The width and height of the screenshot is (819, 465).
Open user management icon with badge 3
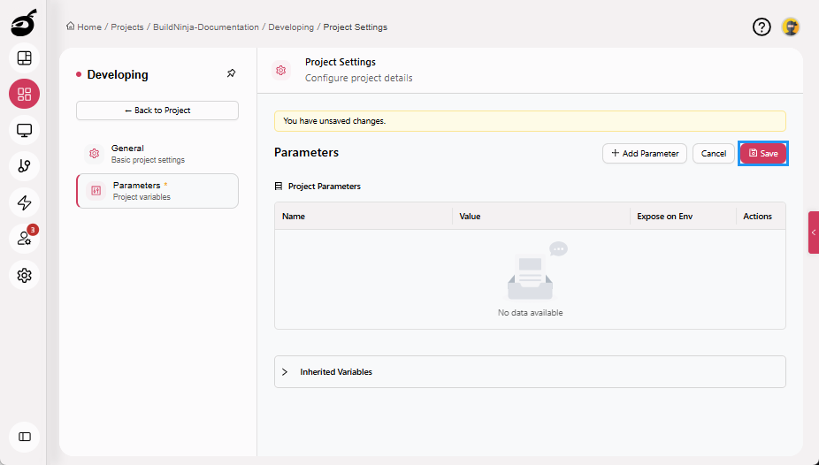pos(24,239)
